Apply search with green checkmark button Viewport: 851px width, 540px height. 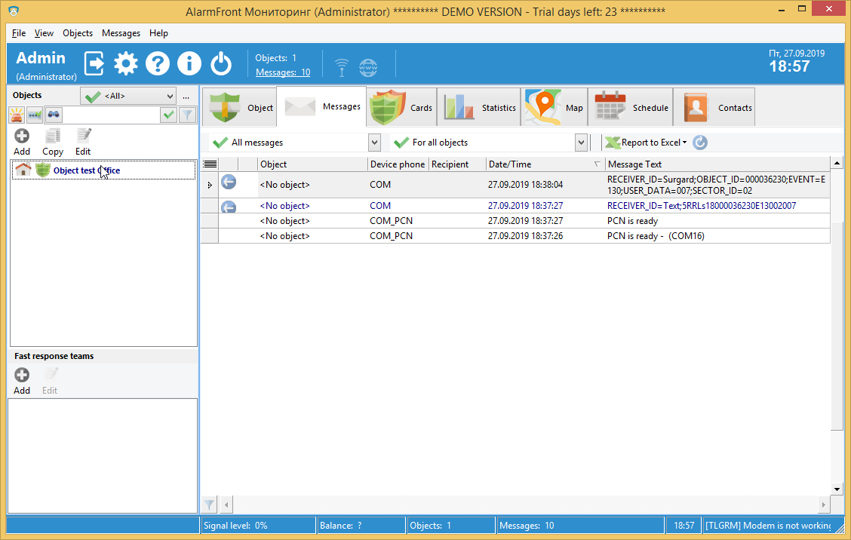(169, 115)
